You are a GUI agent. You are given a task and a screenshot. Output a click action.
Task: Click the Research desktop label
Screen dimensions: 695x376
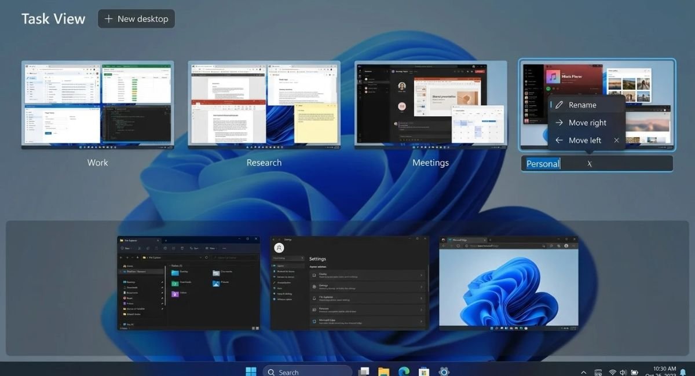(x=264, y=163)
